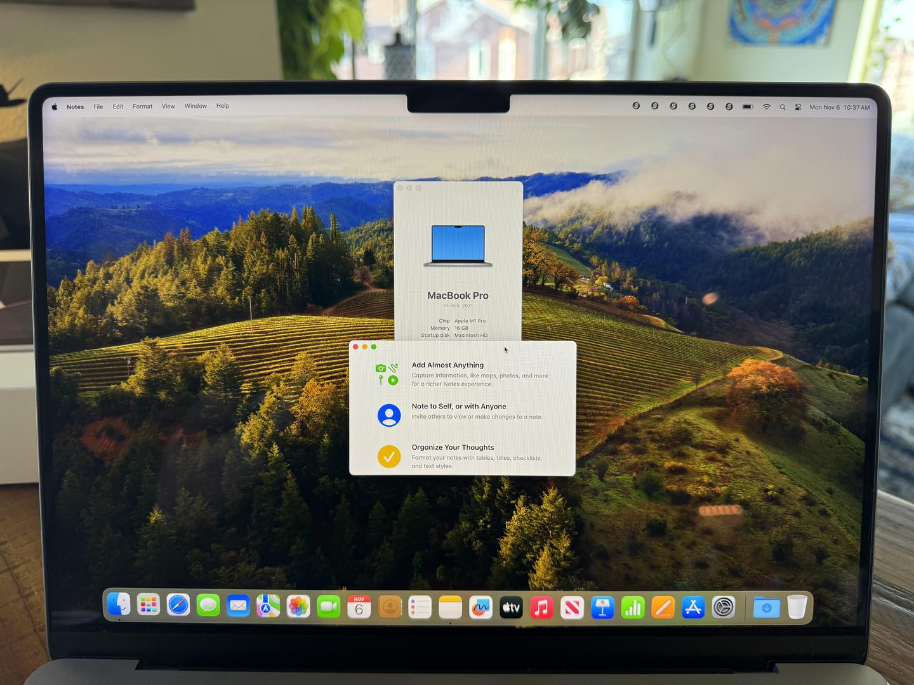
Task: Open the Edit menu
Action: pyautogui.click(x=118, y=107)
